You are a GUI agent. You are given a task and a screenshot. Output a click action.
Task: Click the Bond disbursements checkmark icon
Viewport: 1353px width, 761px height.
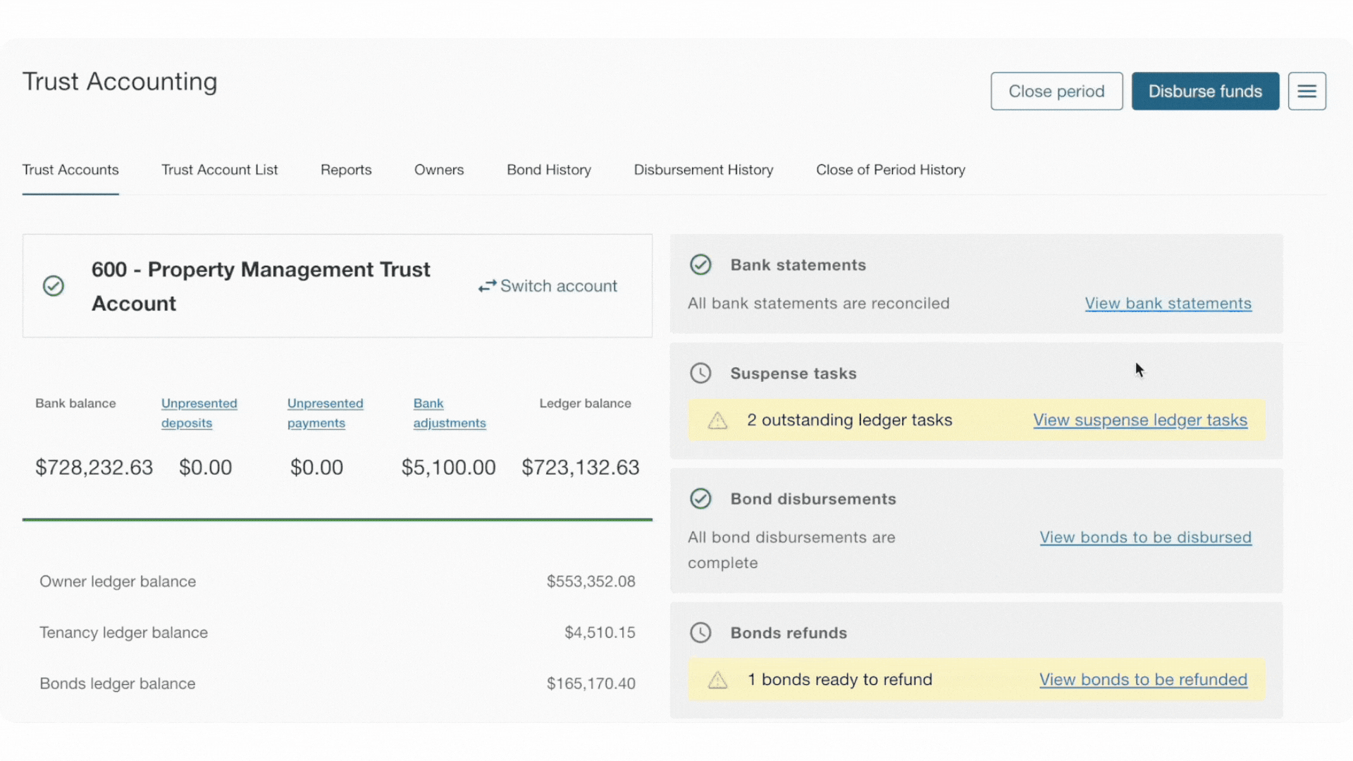[700, 499]
